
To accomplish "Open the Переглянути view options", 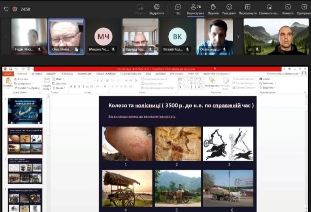I will tap(247, 7).
